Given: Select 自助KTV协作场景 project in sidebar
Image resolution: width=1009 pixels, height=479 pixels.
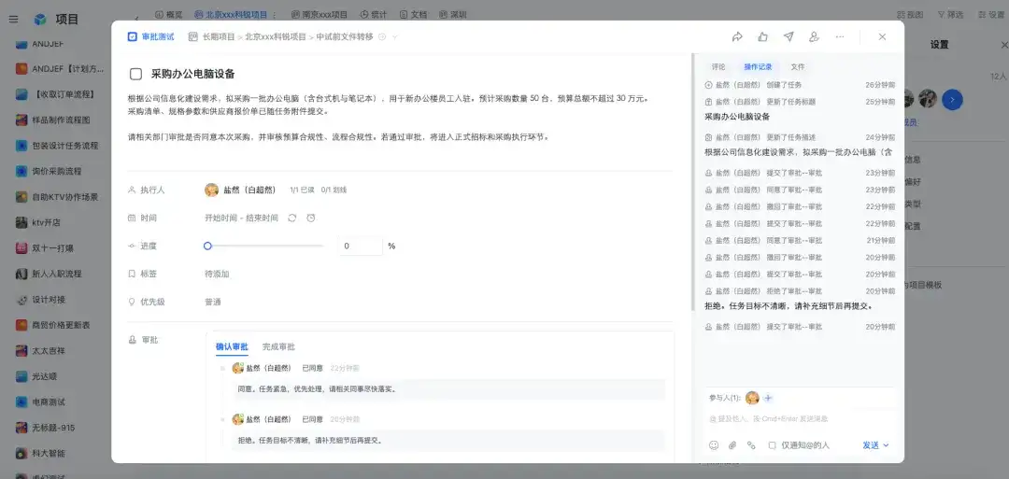Looking at the screenshot, I should (x=65, y=197).
